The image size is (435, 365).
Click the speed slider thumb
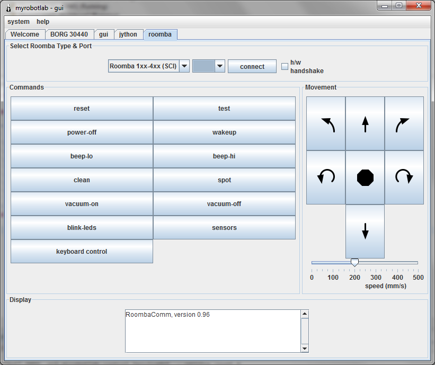[354, 262]
